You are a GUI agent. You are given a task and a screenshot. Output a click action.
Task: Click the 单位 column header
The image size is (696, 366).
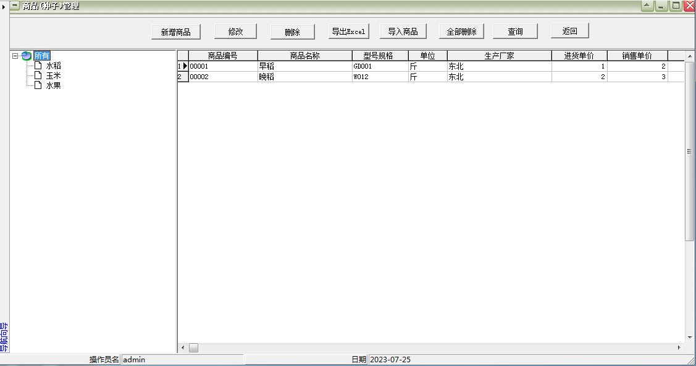427,56
